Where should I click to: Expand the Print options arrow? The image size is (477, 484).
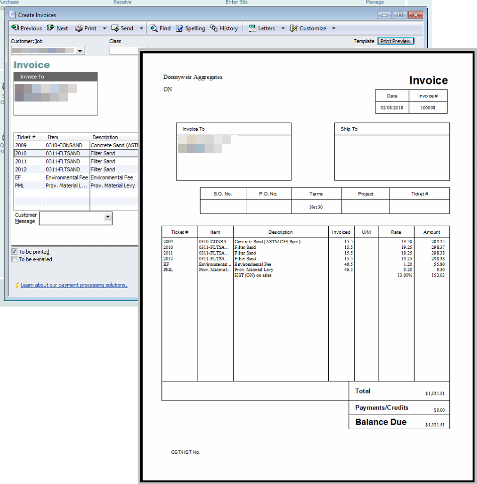pos(105,29)
